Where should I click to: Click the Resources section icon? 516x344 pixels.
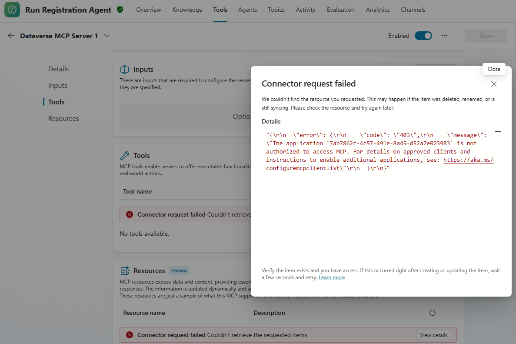(x=125, y=271)
